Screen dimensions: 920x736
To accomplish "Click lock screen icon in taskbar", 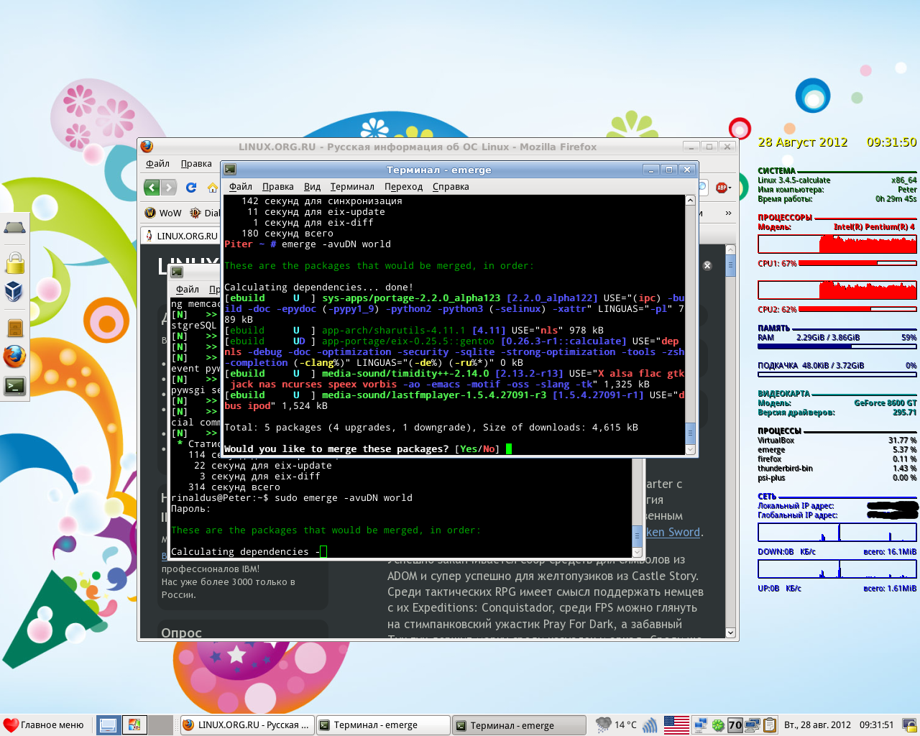I will pos(909,724).
